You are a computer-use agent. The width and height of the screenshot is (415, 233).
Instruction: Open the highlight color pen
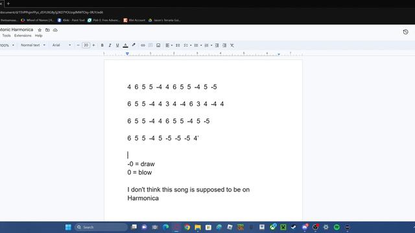134,45
